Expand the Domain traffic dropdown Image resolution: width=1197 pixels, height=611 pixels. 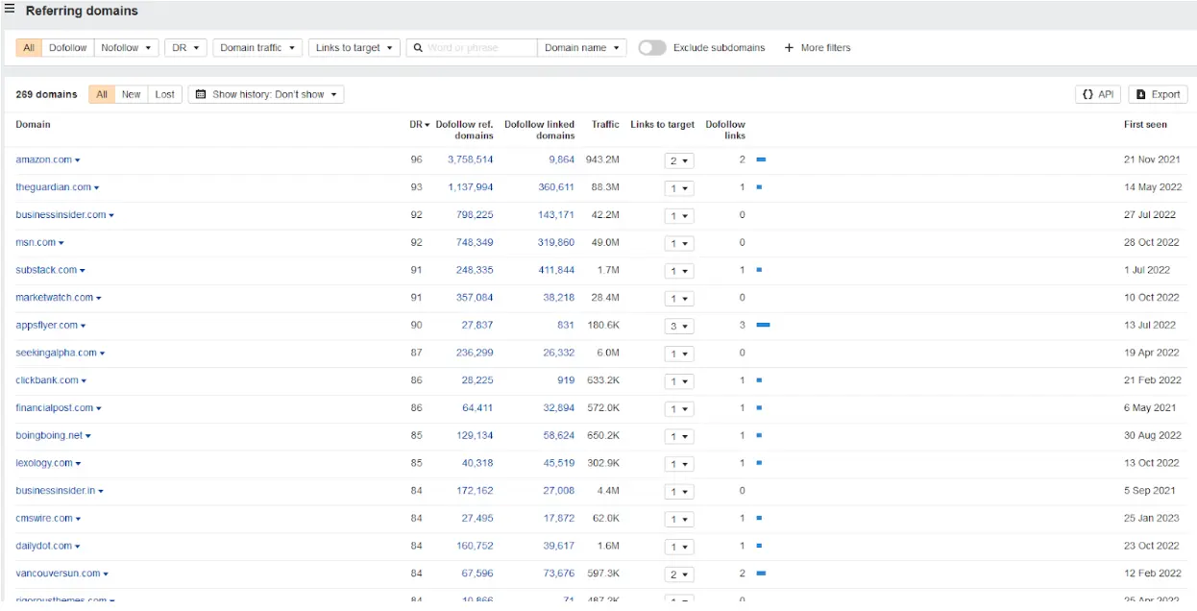pos(257,48)
